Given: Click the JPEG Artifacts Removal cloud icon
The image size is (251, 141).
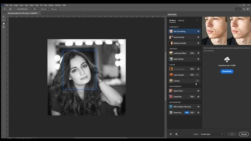Looking at the screenshot, I should (198, 107).
